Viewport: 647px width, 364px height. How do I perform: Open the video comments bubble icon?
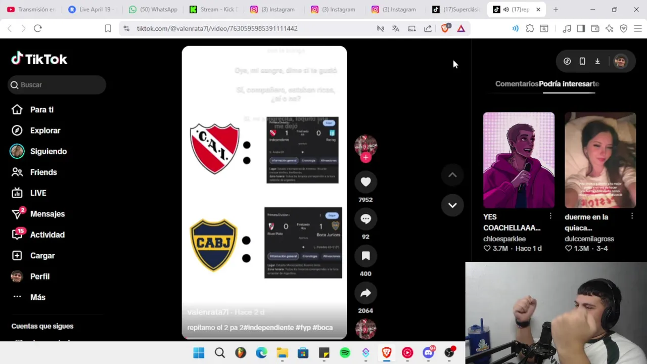(x=365, y=219)
